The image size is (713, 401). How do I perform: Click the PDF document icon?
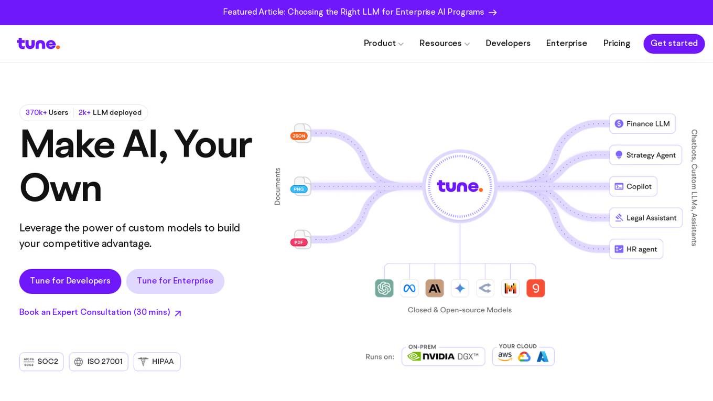pos(300,239)
